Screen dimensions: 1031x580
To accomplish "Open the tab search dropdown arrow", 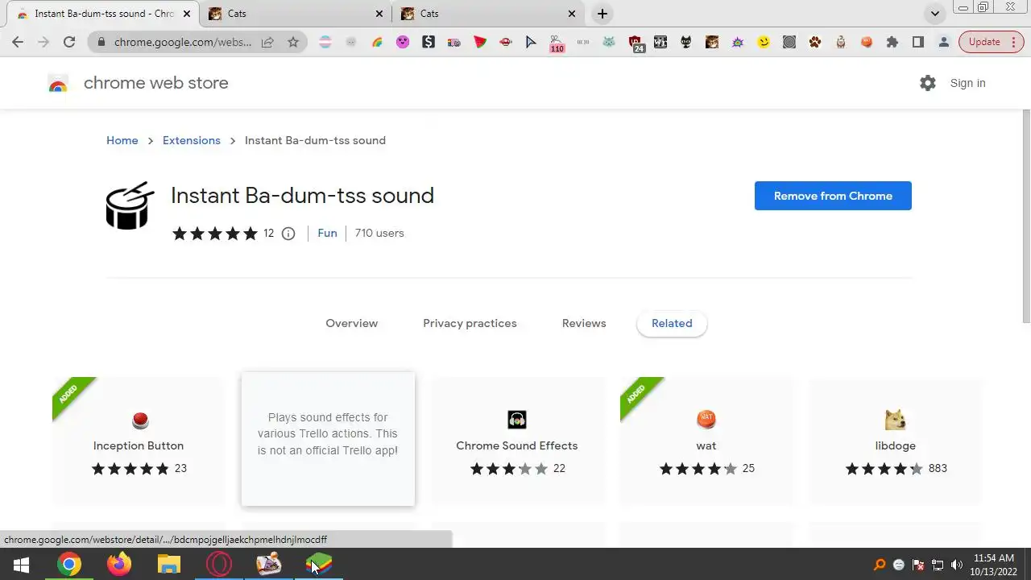I will pos(934,14).
